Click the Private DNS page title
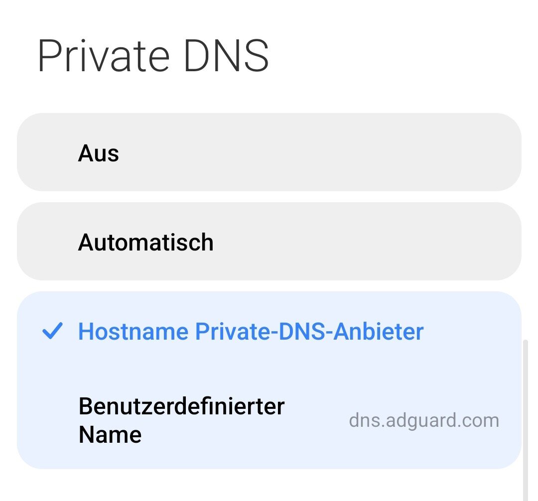 coord(153,56)
